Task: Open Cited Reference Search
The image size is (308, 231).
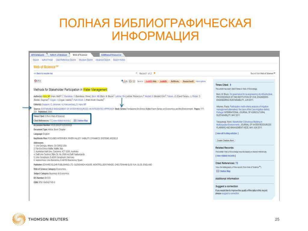Action: coord(66,60)
